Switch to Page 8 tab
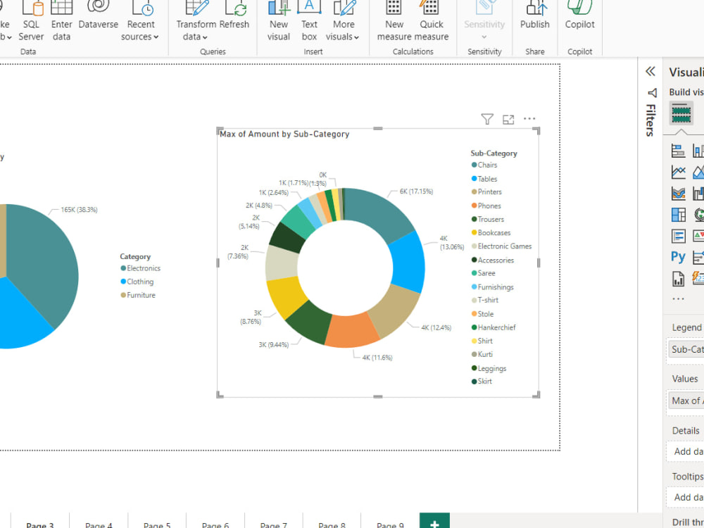Screen dimensions: 704x528 pyautogui.click(x=332, y=522)
